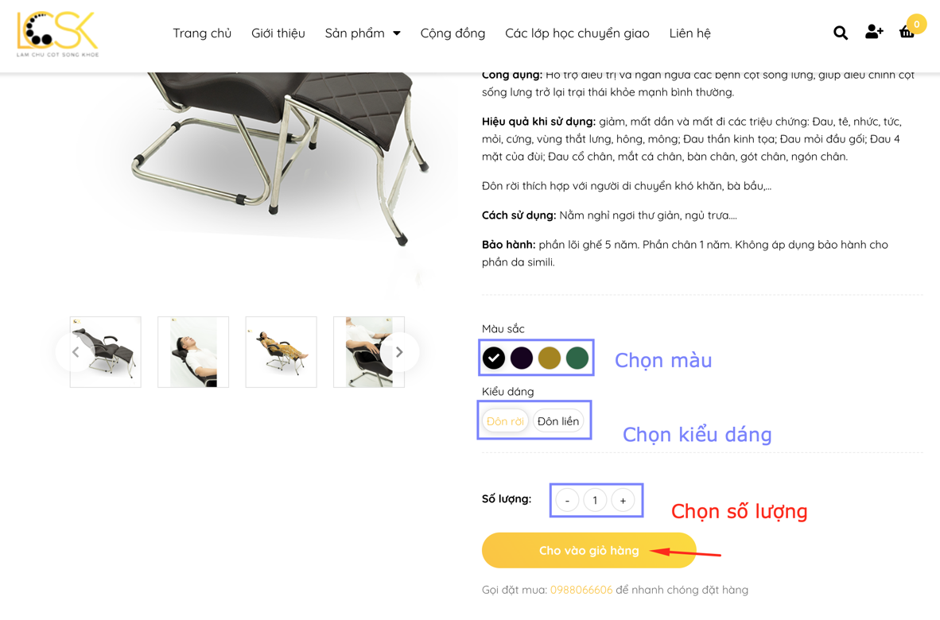Viewport: 940px width, 620px height.
Task: Click the LCSK logo
Action: [57, 35]
